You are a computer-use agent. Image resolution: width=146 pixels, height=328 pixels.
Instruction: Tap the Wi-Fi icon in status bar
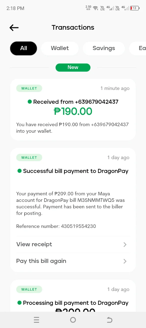pos(96,8)
